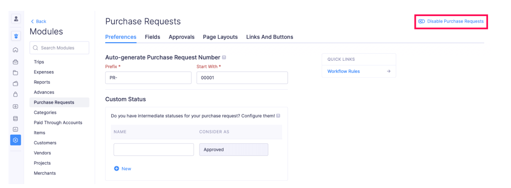The image size is (511, 188).
Task: Open the stacked list icon in sidebar
Action: [16, 118]
